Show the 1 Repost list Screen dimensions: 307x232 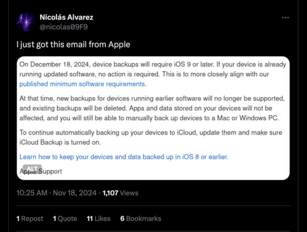[x=29, y=218]
